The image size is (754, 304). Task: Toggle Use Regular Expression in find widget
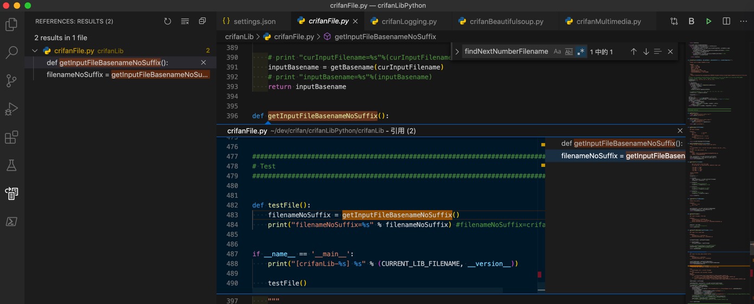[581, 51]
